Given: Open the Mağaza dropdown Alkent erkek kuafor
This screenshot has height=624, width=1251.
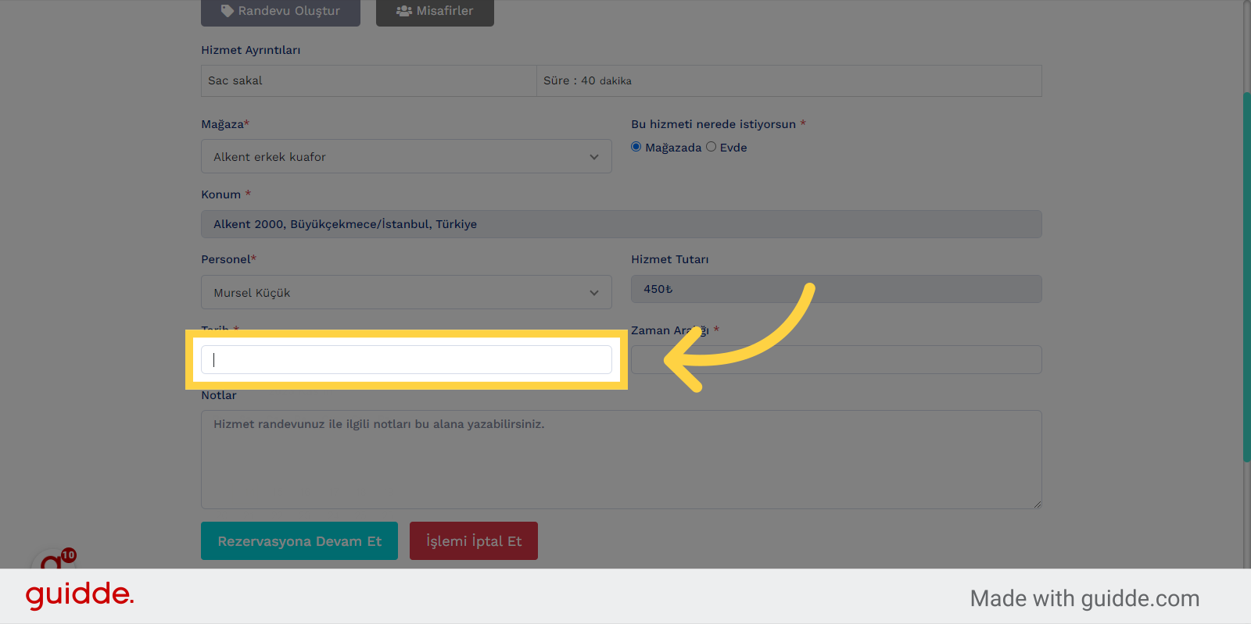Looking at the screenshot, I should [x=407, y=156].
